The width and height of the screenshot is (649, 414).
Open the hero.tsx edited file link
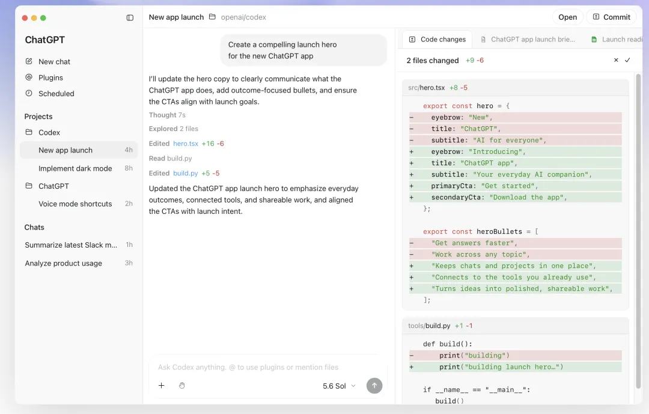click(186, 144)
